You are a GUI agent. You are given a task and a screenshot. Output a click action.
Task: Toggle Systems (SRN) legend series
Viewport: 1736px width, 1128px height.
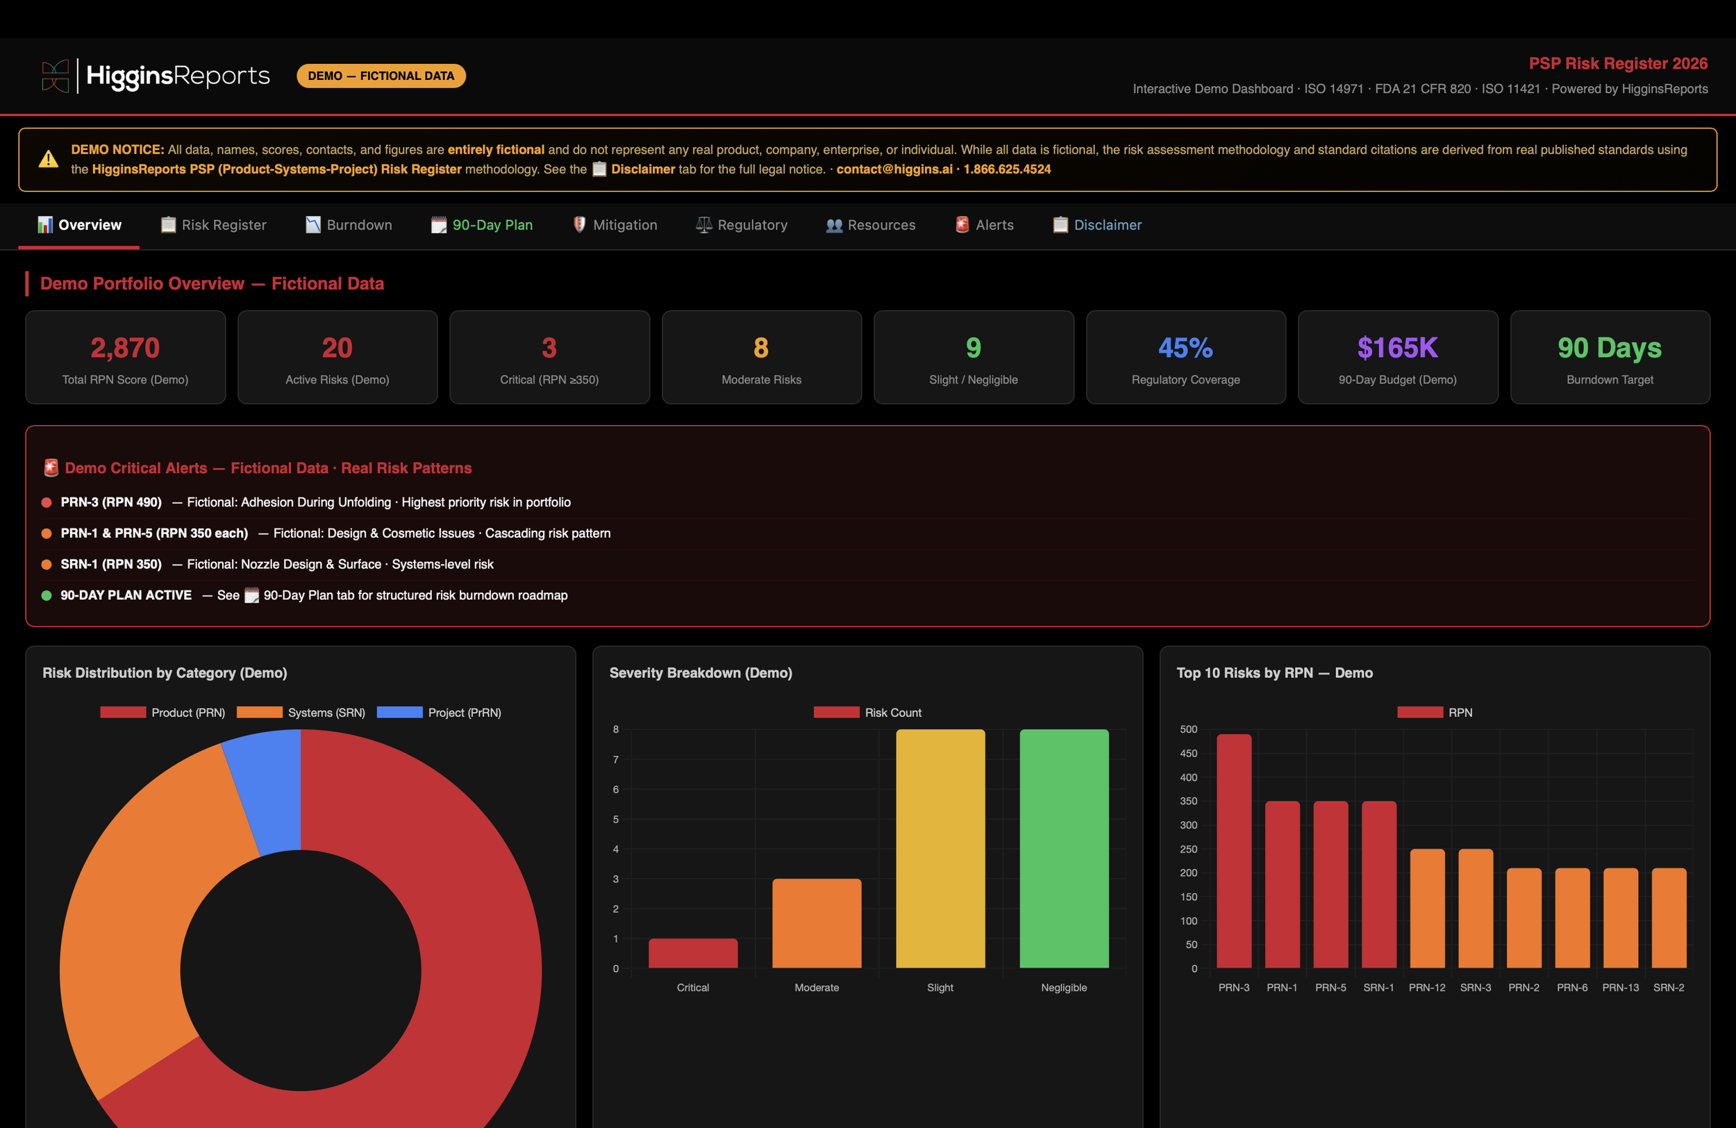pos(301,712)
